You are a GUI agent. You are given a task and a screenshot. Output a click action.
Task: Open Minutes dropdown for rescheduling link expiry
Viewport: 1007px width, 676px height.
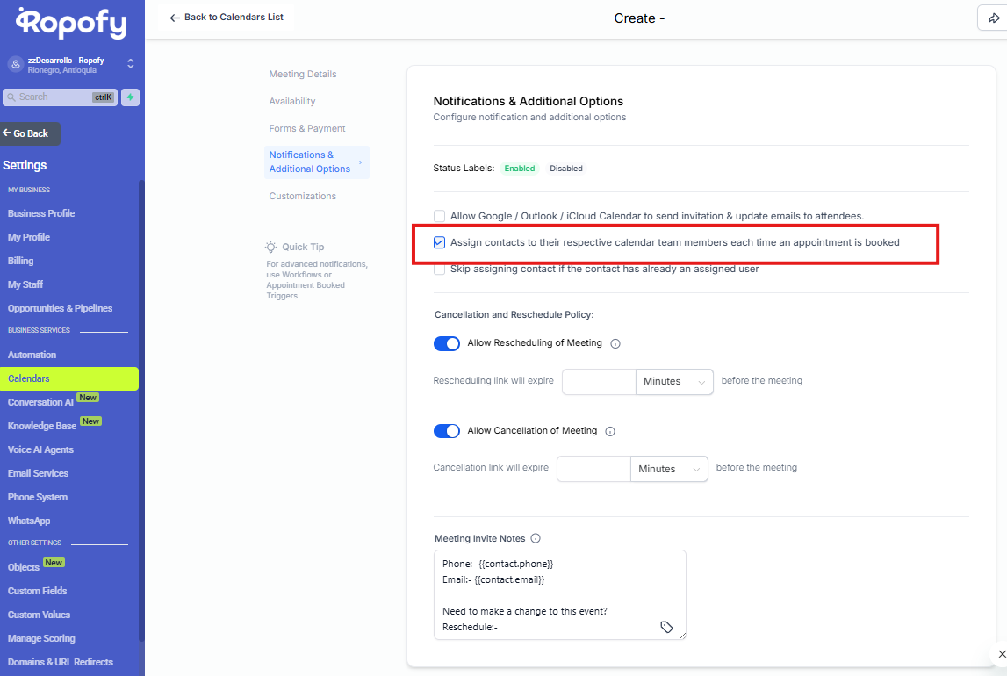click(674, 382)
